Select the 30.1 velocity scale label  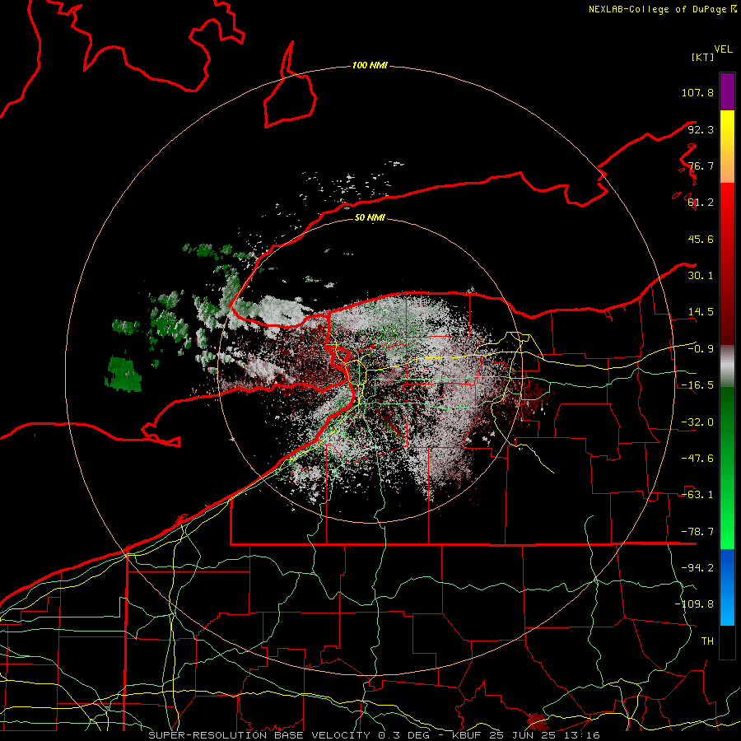point(701,276)
